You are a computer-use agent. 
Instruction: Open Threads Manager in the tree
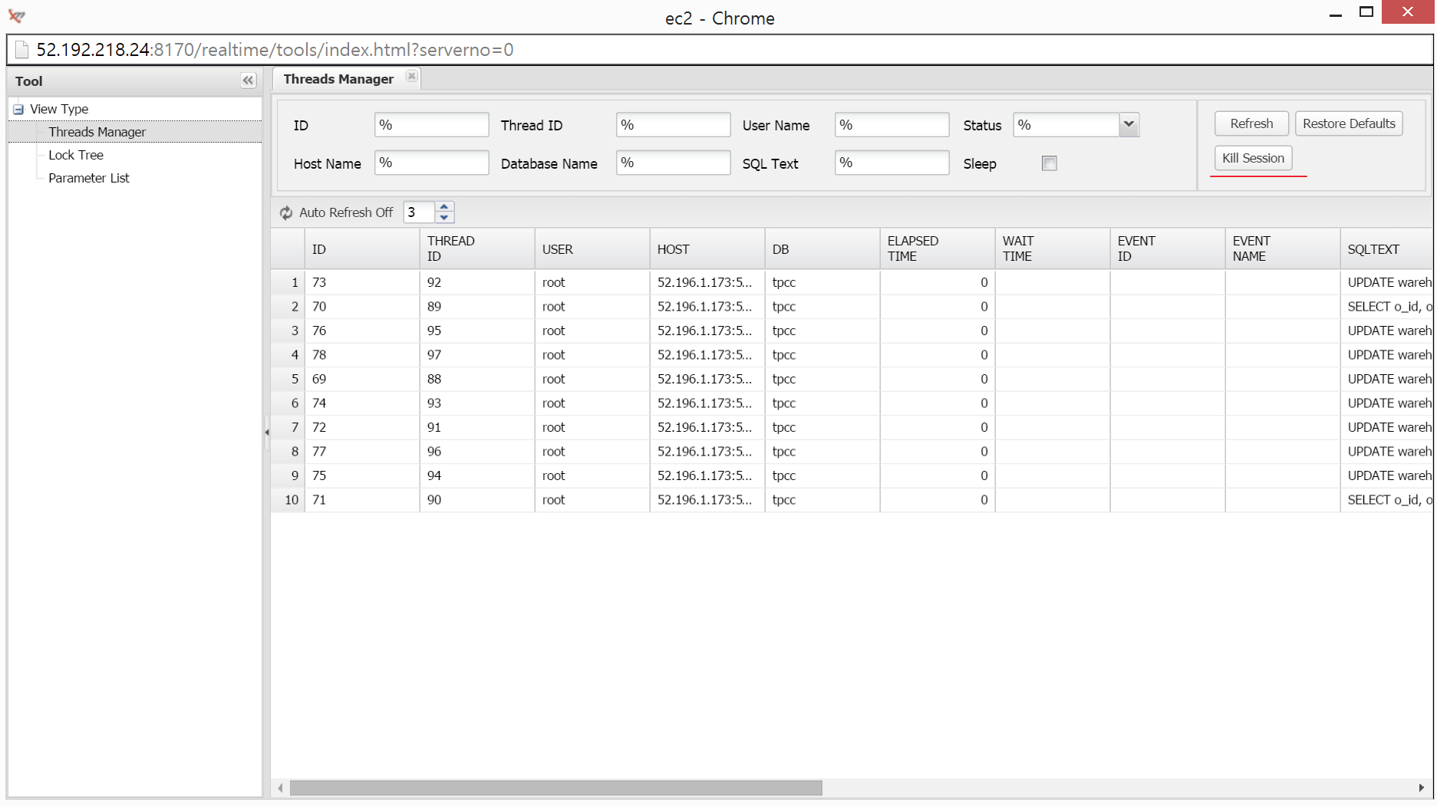(x=97, y=132)
